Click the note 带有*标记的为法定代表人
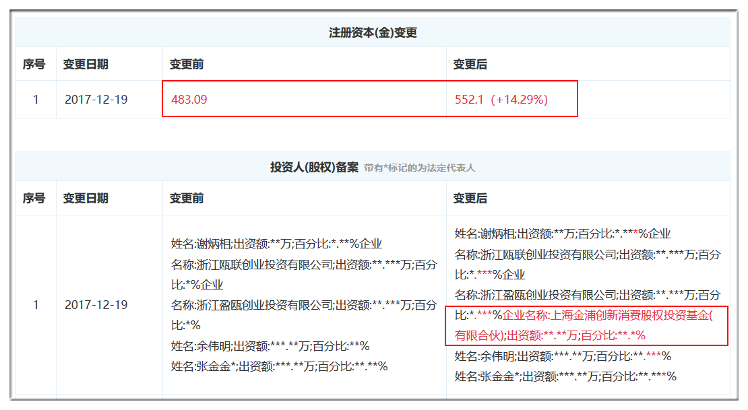The height and width of the screenshot is (410, 748). tap(419, 168)
